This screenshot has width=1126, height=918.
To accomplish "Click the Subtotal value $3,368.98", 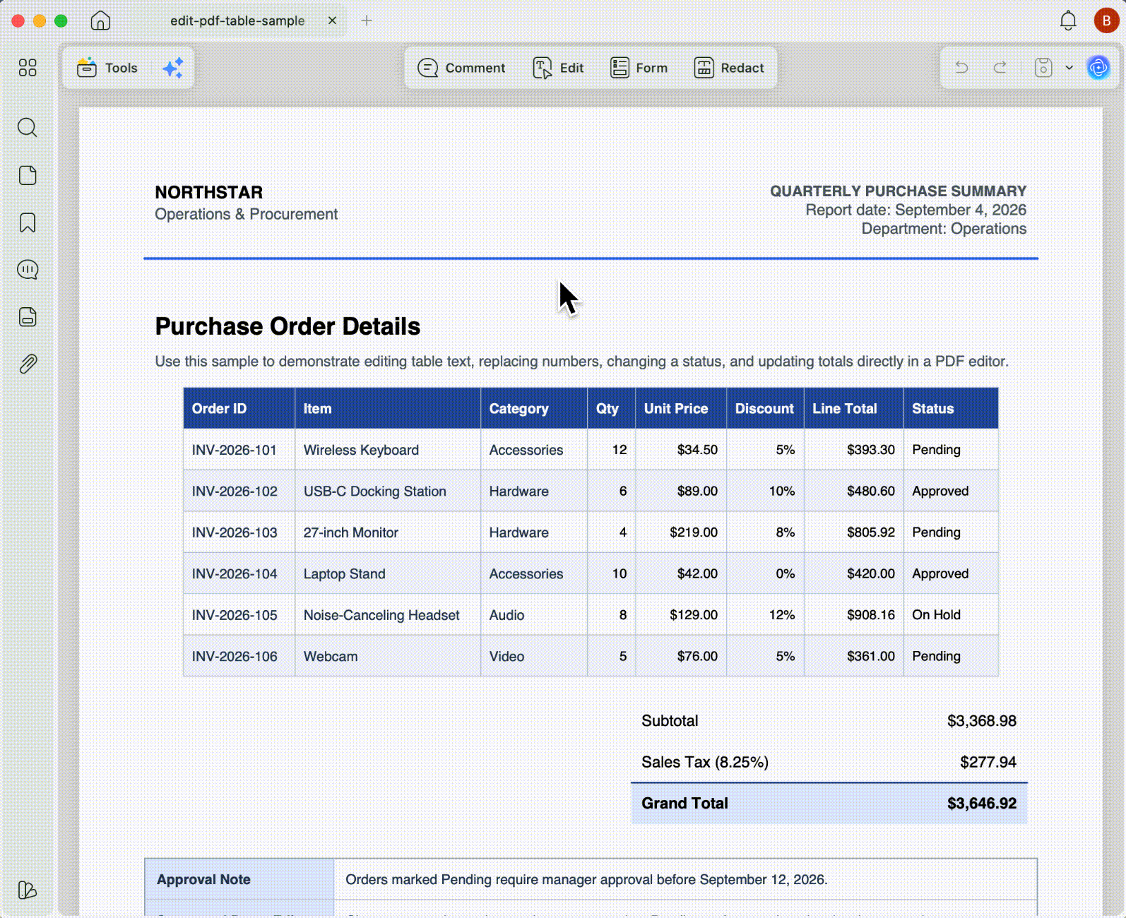I will [x=982, y=721].
